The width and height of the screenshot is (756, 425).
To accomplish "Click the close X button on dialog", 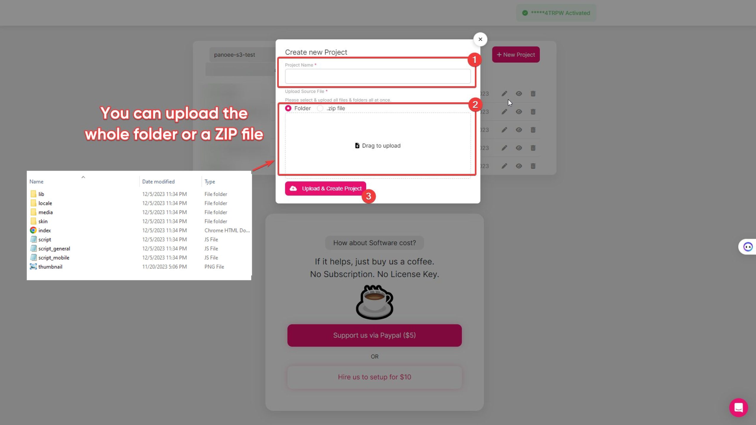I will click(480, 38).
